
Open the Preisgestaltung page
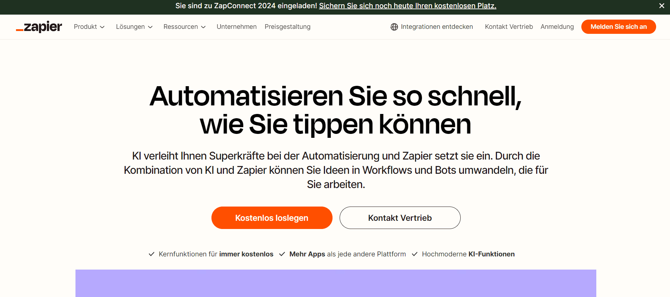point(288,27)
